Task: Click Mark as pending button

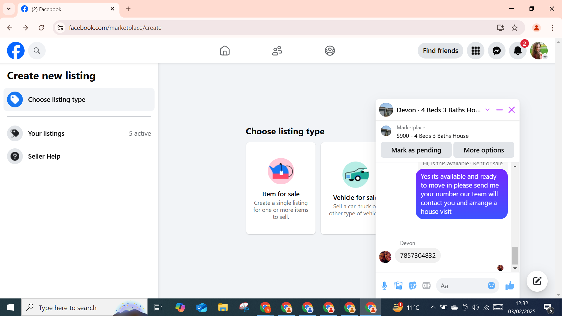Action: tap(416, 150)
